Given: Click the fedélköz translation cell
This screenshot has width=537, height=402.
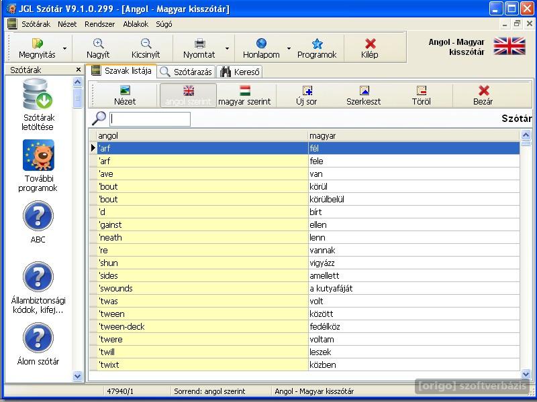Looking at the screenshot, I should 413,326.
